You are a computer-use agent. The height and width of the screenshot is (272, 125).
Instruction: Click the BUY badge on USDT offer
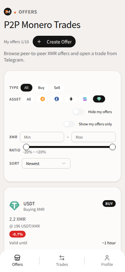[x=109, y=204]
